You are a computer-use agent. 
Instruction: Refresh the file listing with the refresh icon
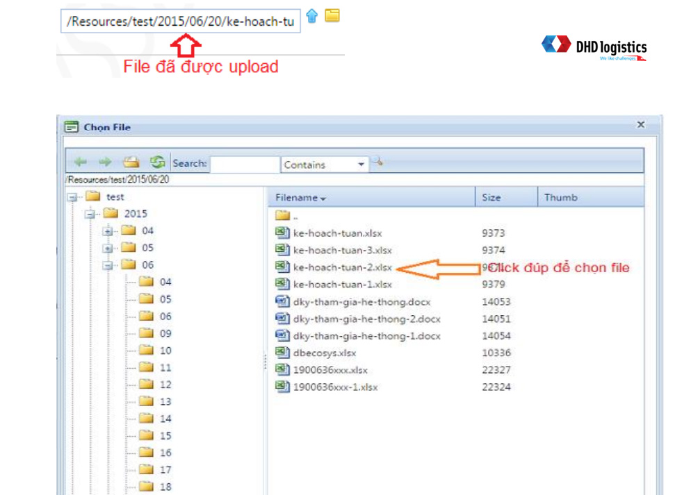158,161
